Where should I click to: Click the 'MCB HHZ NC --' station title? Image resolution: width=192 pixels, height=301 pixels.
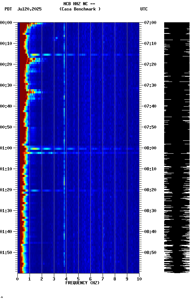point(79,4)
